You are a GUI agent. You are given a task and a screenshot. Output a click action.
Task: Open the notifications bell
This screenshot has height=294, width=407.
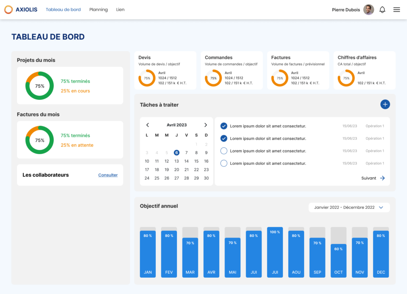click(x=382, y=10)
